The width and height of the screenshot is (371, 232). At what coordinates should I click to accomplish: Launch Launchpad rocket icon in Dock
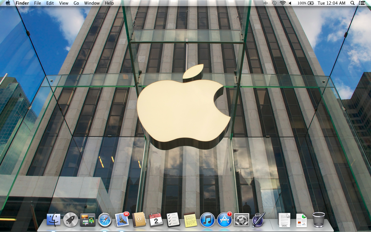pos(71,220)
